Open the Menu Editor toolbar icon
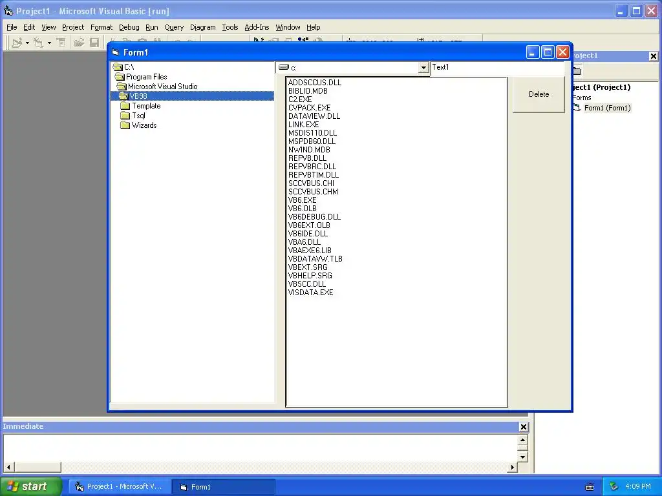Image resolution: width=662 pixels, height=496 pixels. coord(61,43)
